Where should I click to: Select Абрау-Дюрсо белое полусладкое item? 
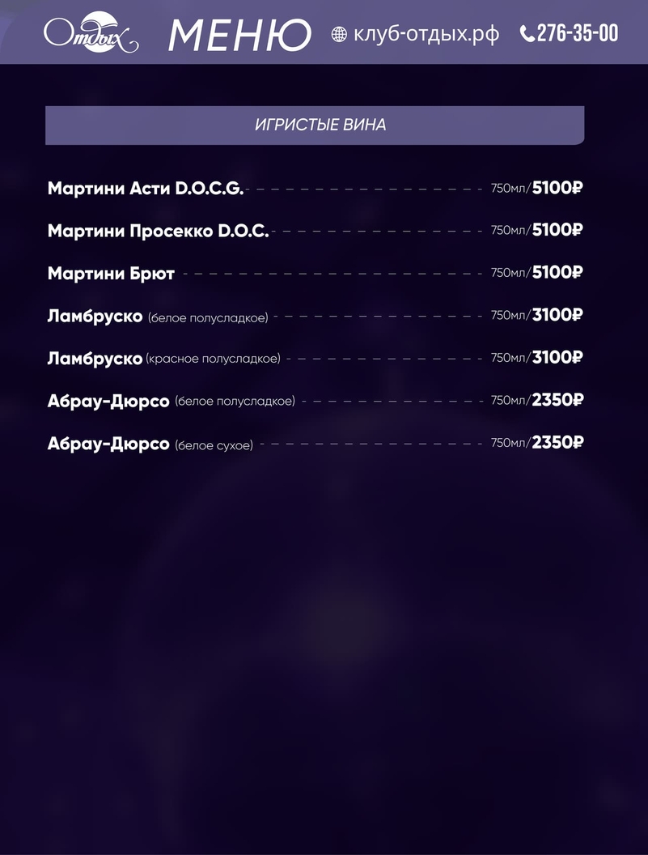171,401
